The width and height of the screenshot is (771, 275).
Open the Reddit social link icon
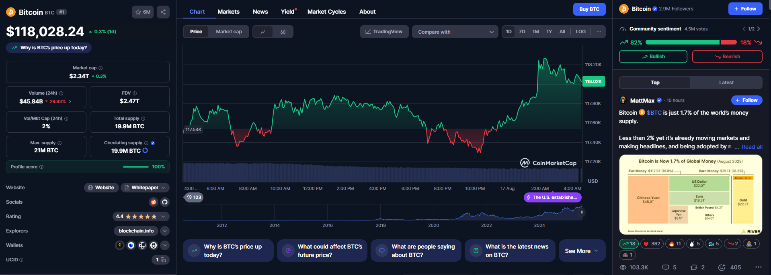tap(154, 202)
